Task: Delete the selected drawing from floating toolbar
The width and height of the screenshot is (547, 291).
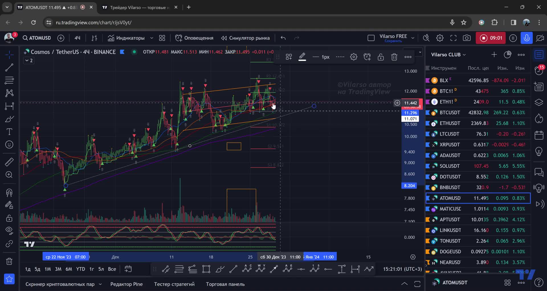Action: coord(394,57)
